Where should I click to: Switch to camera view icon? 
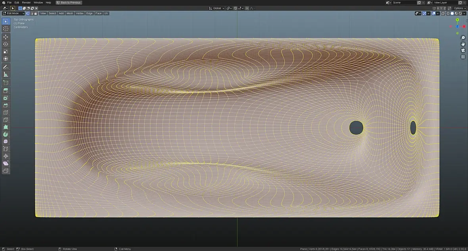[x=463, y=51]
